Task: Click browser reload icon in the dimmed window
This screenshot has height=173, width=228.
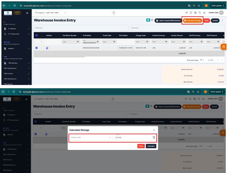Action: click(14, 92)
